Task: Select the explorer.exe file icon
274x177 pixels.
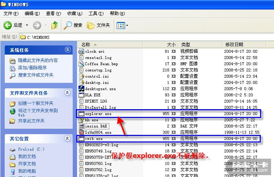Action: tap(81, 114)
